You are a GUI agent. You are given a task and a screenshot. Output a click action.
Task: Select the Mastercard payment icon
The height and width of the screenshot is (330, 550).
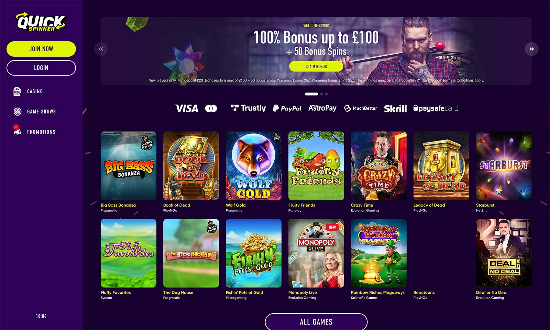[x=211, y=108]
